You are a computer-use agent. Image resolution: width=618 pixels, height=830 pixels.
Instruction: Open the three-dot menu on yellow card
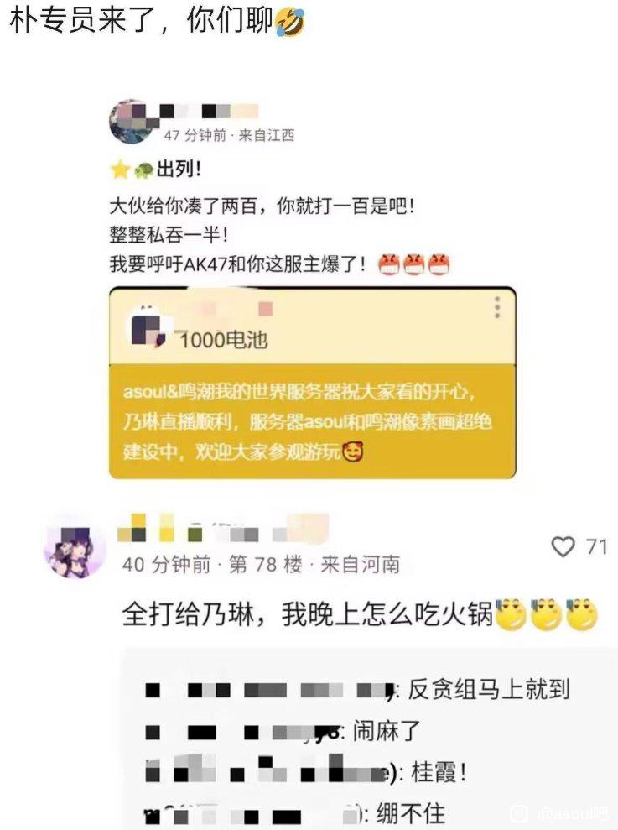pyautogui.click(x=497, y=307)
